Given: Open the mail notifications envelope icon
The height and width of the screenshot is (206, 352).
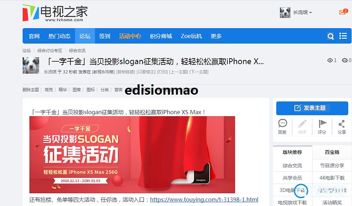Looking at the screenshot, I should pos(343,12).
